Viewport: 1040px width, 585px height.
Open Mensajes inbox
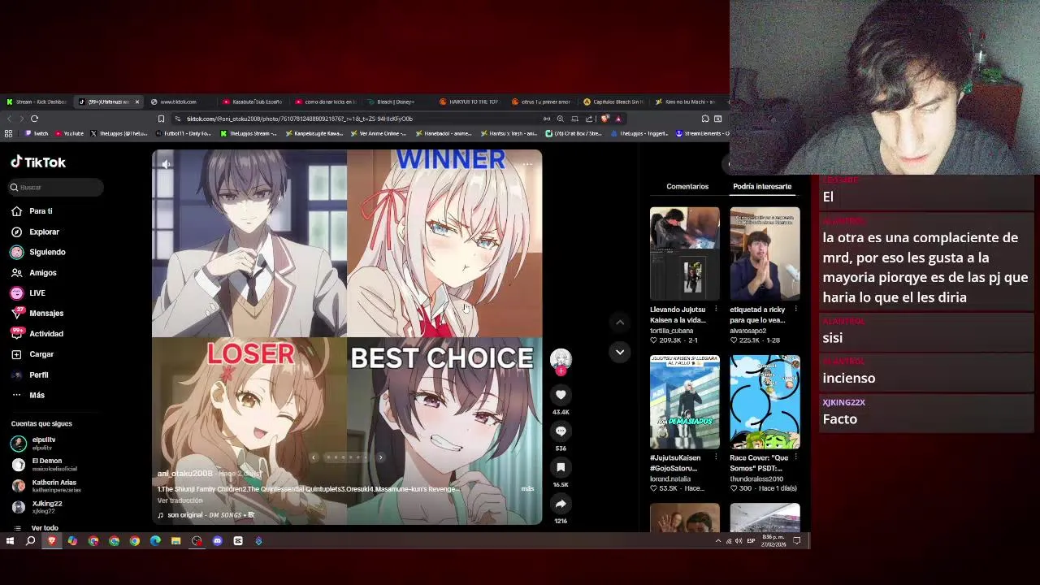(x=37, y=314)
